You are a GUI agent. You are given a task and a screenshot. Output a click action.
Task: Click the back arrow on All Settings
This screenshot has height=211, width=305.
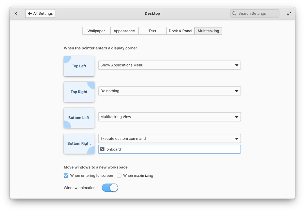coord(30,13)
